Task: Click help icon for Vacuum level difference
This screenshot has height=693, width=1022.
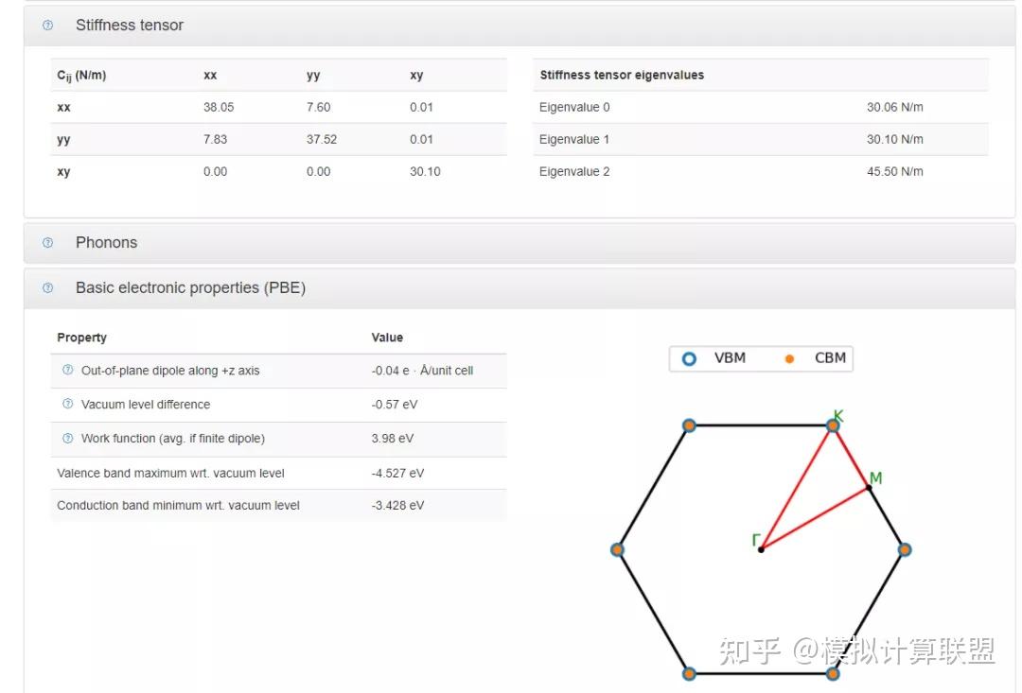Action: [x=67, y=404]
